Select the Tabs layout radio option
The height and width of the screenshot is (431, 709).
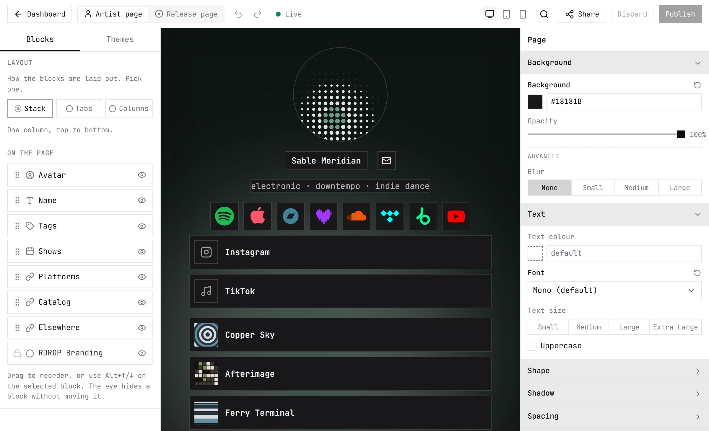pos(79,109)
